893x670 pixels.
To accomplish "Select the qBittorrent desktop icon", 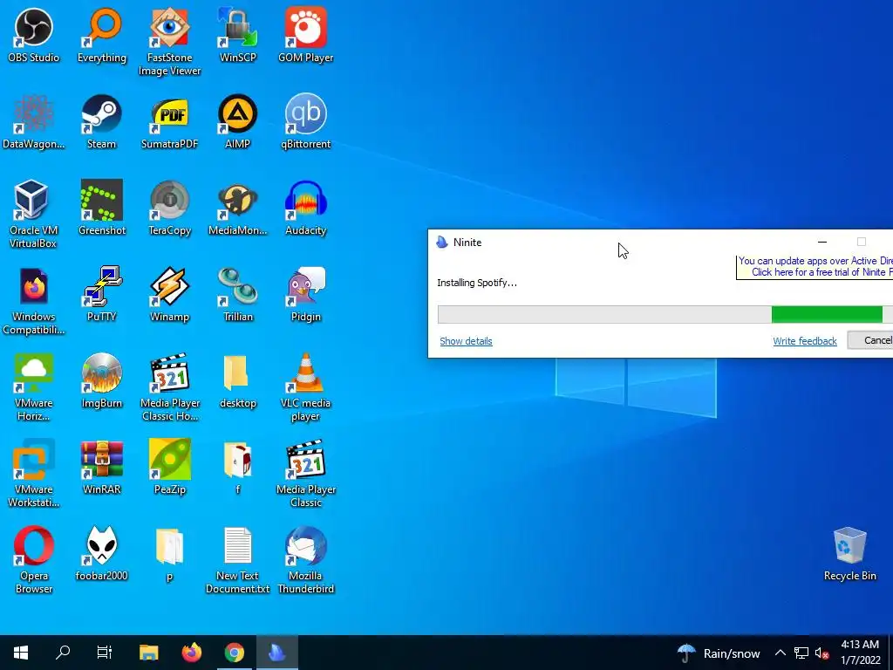I will (x=306, y=122).
